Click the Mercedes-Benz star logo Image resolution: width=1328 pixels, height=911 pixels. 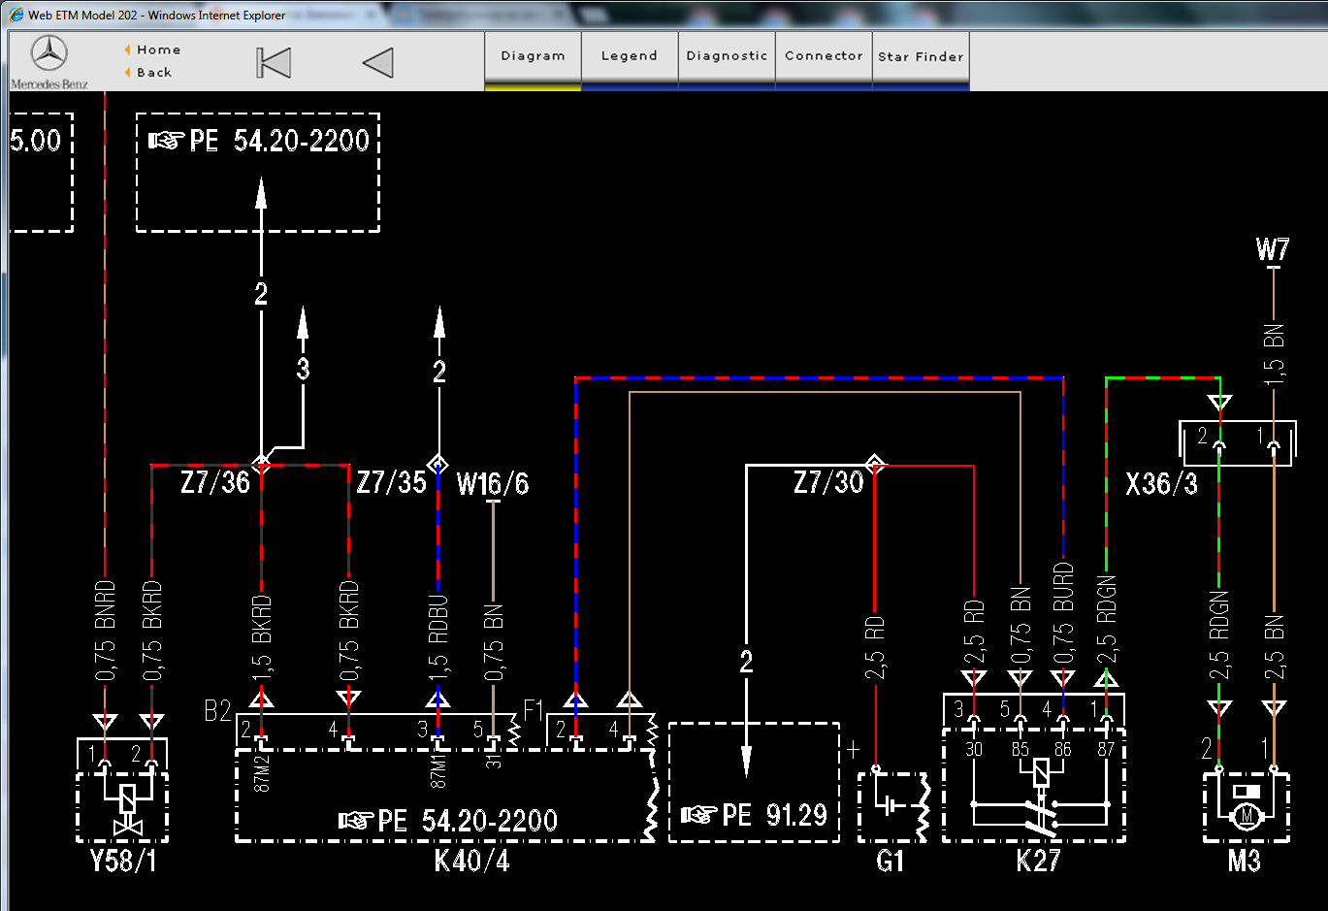pos(49,53)
